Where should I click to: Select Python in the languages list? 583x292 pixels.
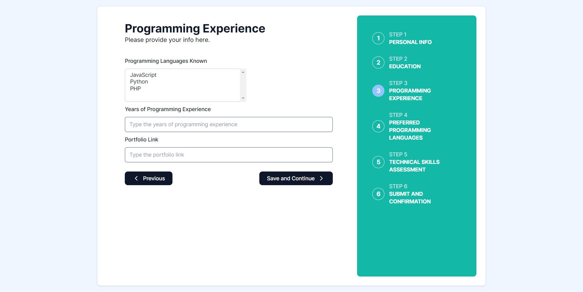(139, 82)
